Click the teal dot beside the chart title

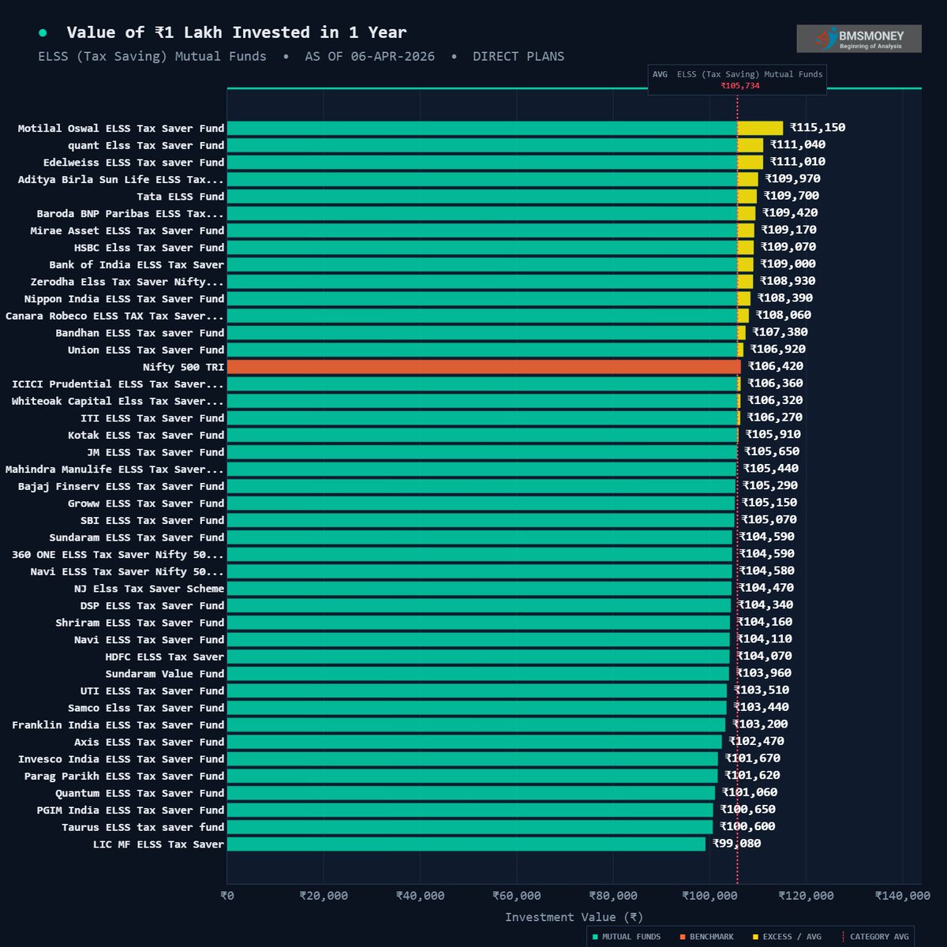pos(43,32)
